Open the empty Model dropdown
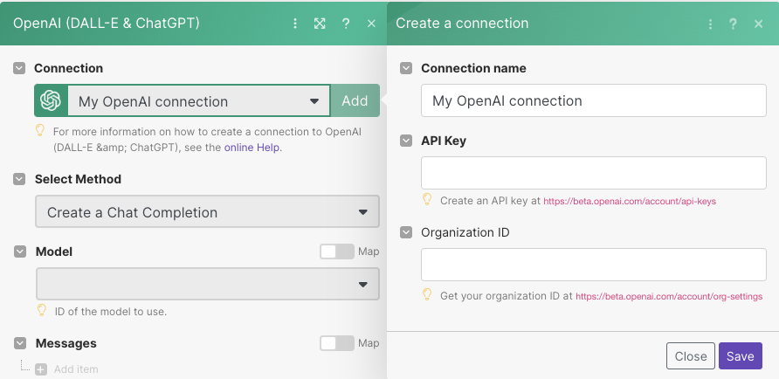Image resolution: width=779 pixels, height=379 pixels. pyautogui.click(x=207, y=284)
